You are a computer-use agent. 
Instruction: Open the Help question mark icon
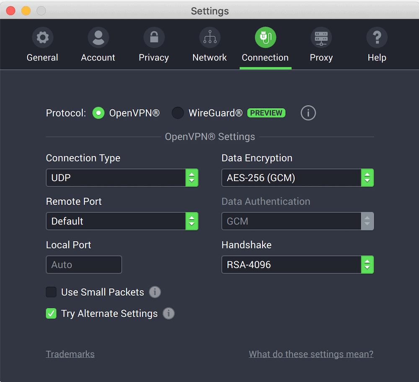tap(377, 38)
